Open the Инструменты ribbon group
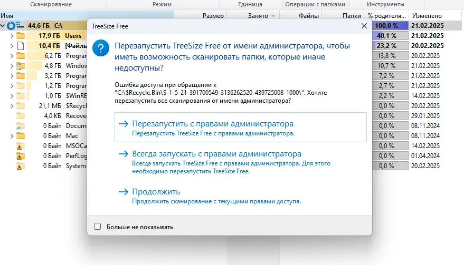The image size is (464, 265). 385,4
